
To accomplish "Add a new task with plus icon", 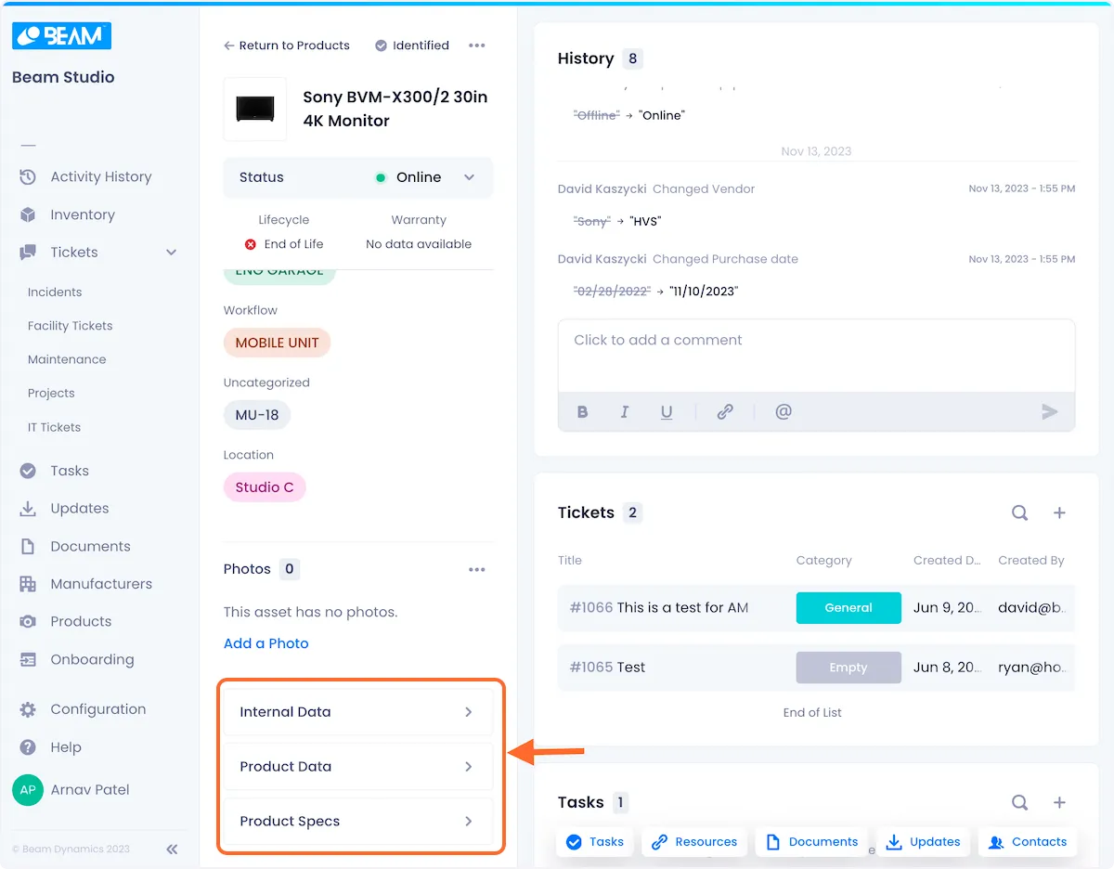I will 1059,802.
